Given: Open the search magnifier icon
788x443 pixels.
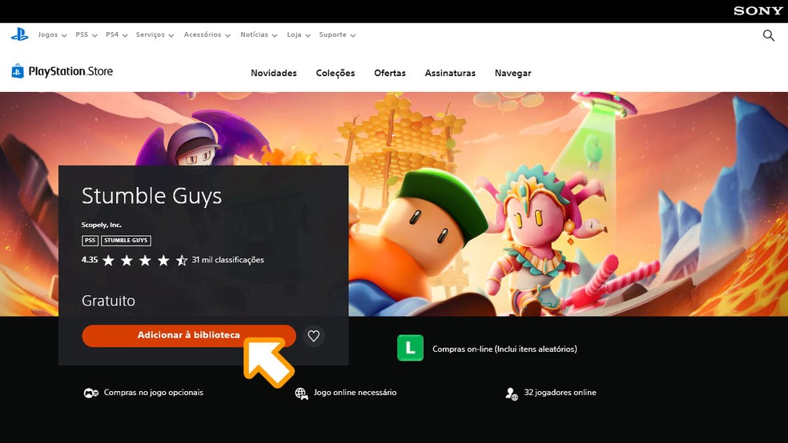Looking at the screenshot, I should [769, 35].
